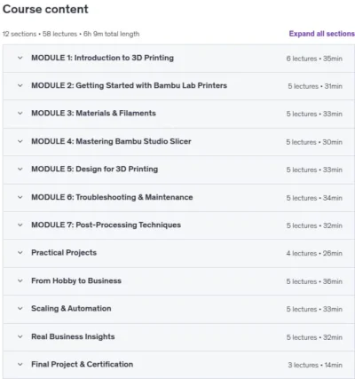Expand Practical Projects chevron
The image size is (355, 379).
20,253
